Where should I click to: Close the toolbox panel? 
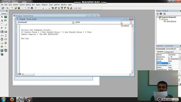coord(7,11)
